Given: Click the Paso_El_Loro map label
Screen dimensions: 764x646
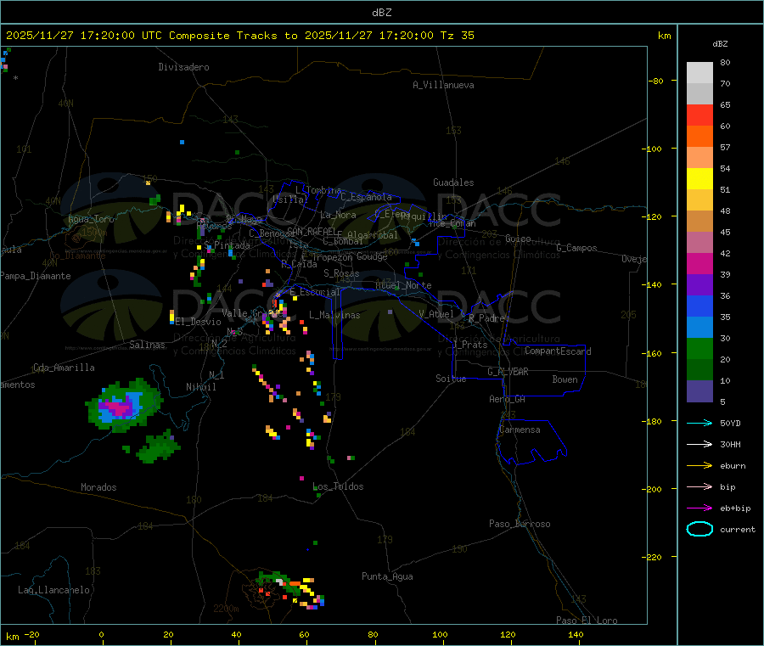Looking at the screenshot, I should click(587, 621).
